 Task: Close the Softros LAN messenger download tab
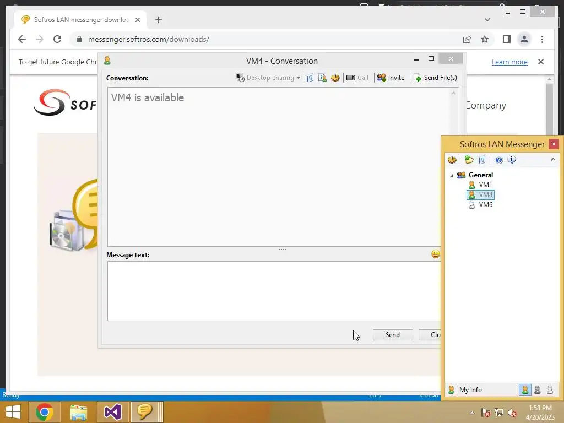pyautogui.click(x=137, y=20)
